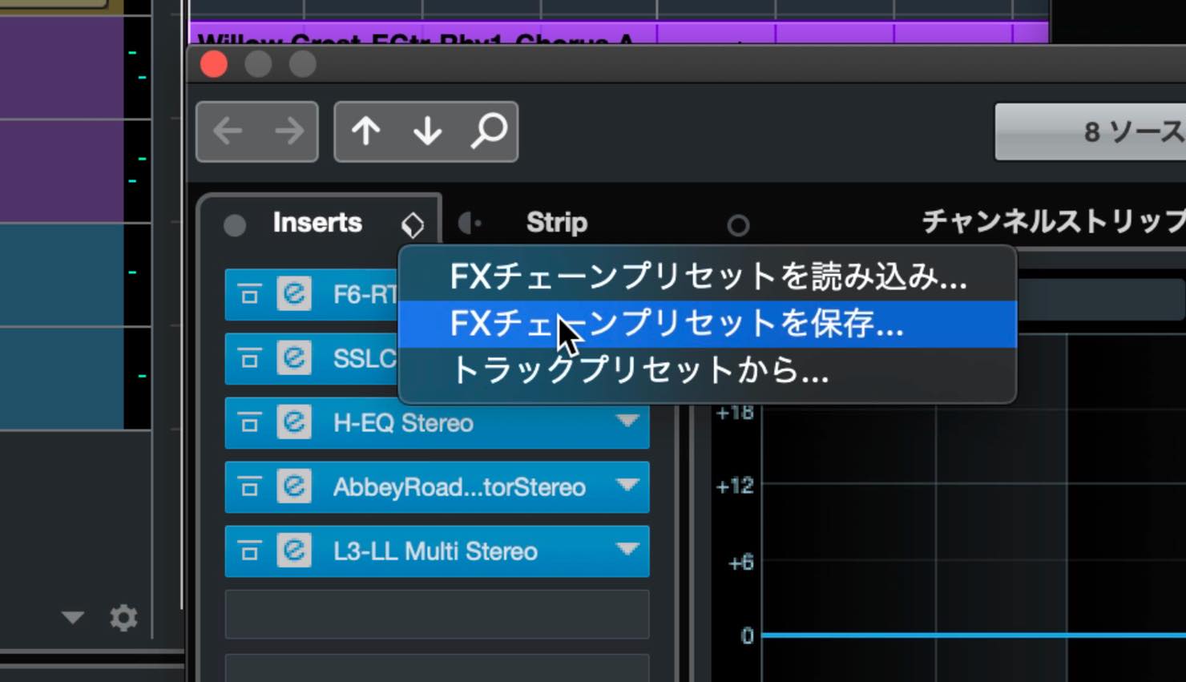Select the Willow Crest EGtr purple clip
Viewport: 1186px width, 682px height.
pos(618,34)
